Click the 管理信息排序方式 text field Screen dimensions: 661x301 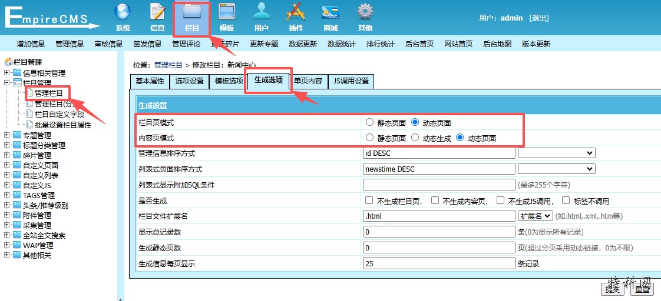point(439,153)
